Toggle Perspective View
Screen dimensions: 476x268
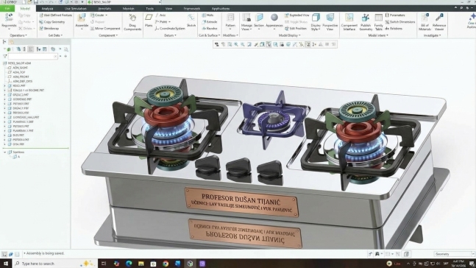[330, 22]
